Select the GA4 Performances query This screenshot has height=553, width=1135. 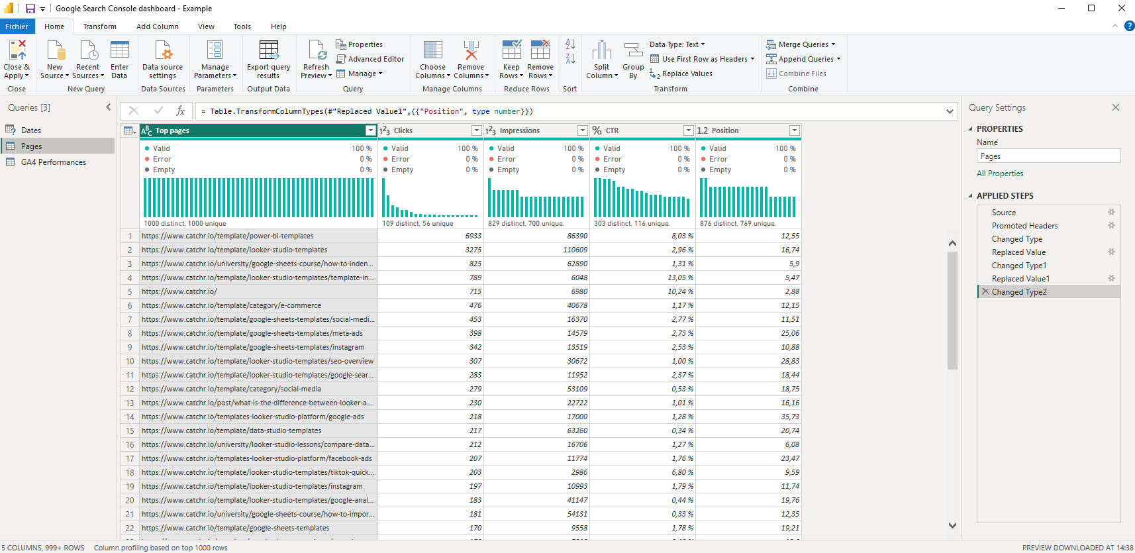pos(58,162)
